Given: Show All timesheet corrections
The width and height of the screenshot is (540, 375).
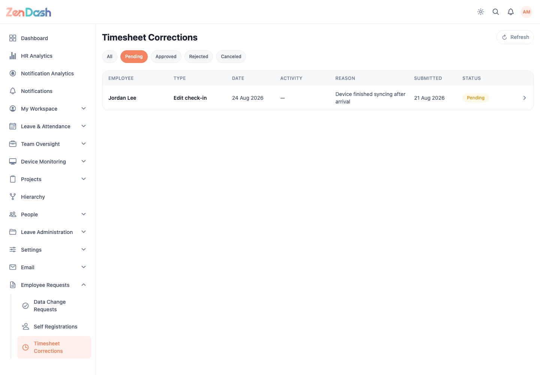Looking at the screenshot, I should 109,57.
